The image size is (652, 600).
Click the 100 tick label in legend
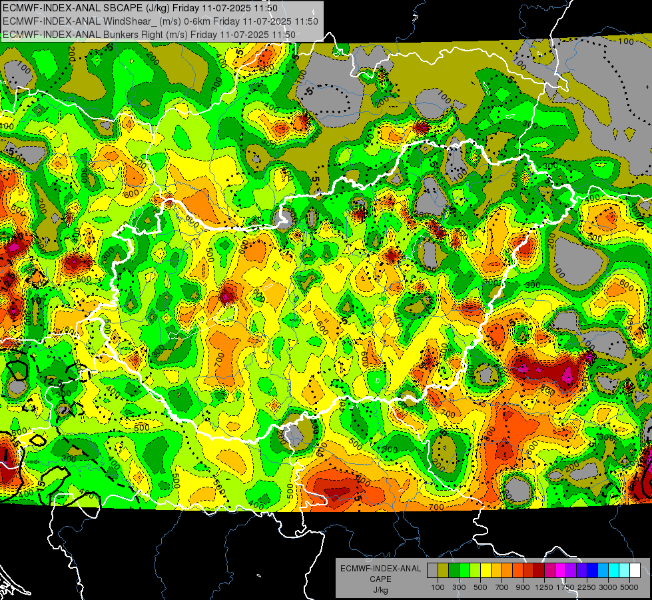[x=438, y=587]
